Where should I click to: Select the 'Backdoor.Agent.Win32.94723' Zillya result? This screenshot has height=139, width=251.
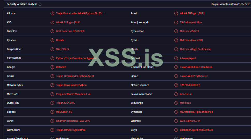click(196, 130)
